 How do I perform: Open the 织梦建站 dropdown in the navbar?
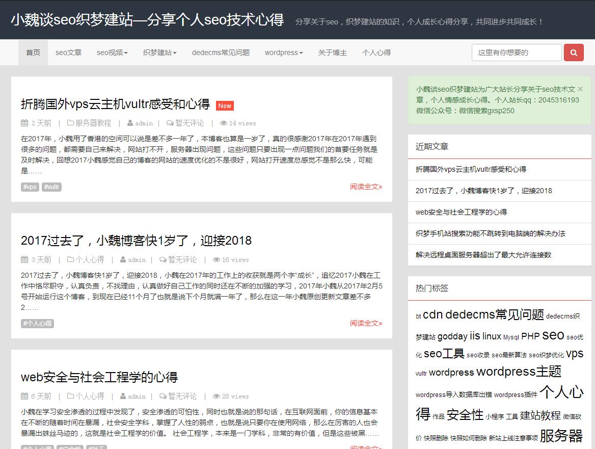click(x=160, y=52)
